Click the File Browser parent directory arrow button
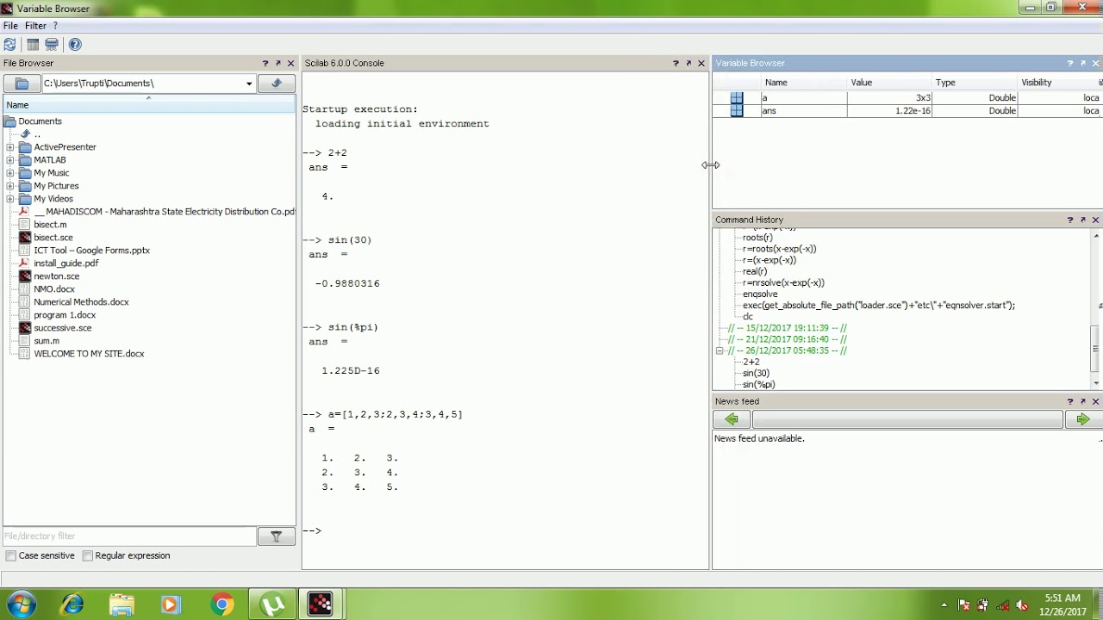Viewport: 1103px width, 620px height. click(277, 84)
